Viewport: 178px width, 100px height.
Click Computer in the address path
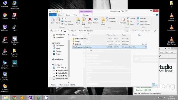coord(72,31)
